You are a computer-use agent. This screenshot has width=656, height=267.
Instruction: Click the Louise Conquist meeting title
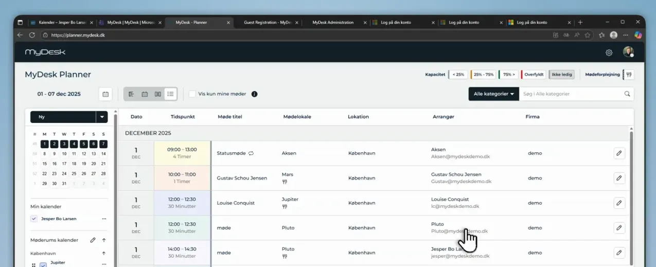coord(236,203)
